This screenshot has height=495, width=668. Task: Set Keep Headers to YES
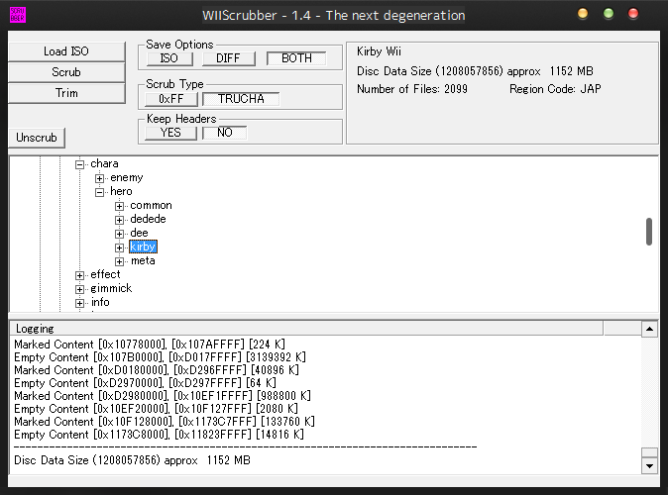(x=170, y=133)
